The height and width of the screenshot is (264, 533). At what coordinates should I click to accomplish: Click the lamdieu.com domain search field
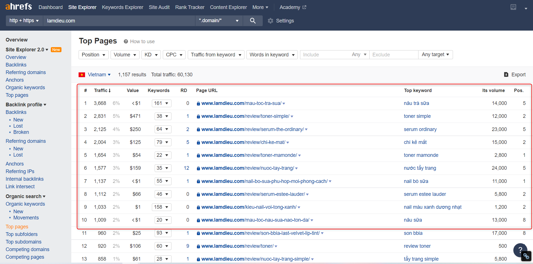click(x=119, y=20)
